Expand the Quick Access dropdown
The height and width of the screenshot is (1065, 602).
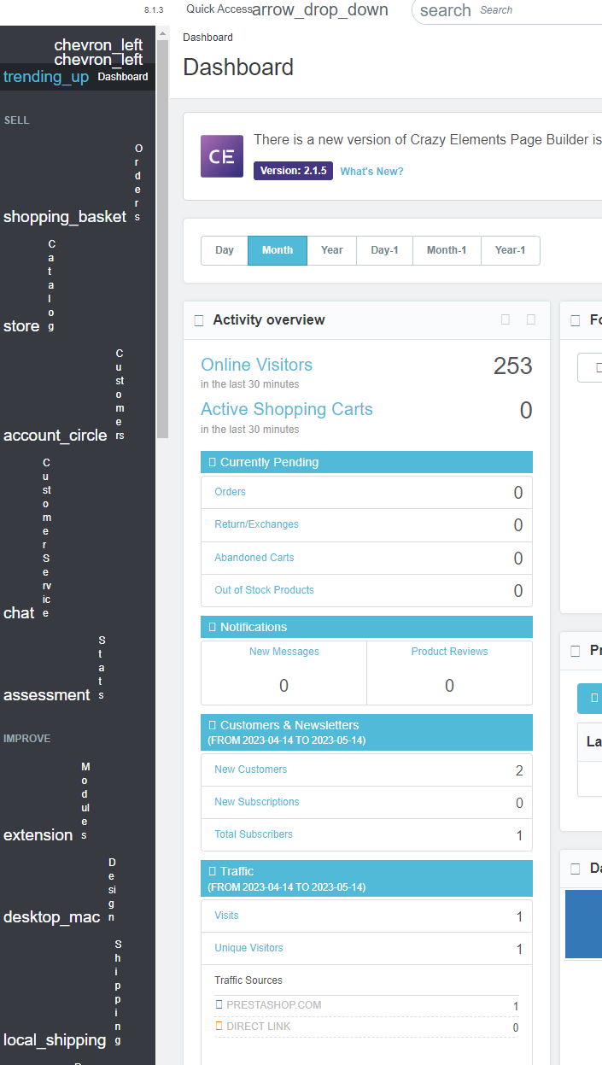pyautogui.click(x=320, y=10)
